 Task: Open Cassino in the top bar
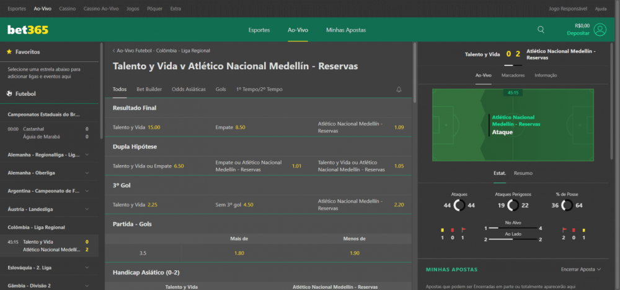(68, 8)
